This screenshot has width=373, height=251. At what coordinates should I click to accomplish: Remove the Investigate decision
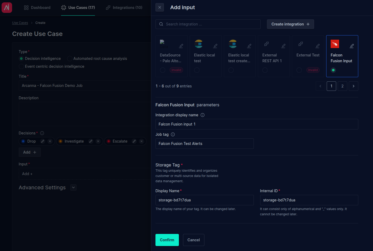98,141
